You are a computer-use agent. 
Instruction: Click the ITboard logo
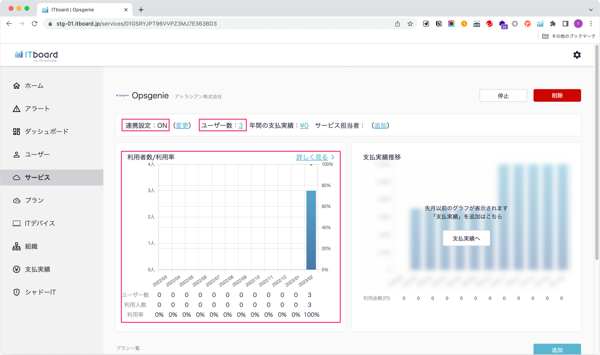pyautogui.click(x=36, y=56)
